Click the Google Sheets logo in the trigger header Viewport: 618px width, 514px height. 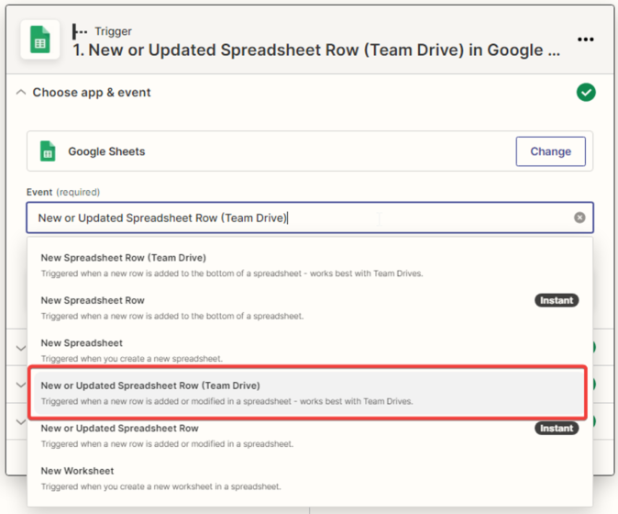click(x=40, y=40)
